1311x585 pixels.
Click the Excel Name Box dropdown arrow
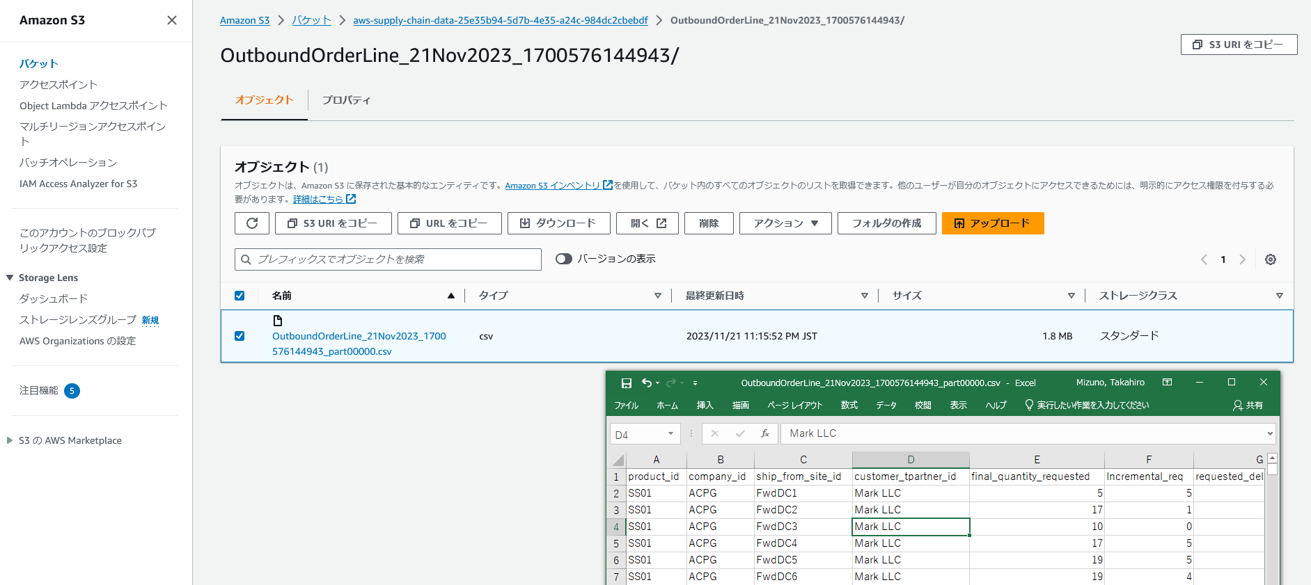pyautogui.click(x=670, y=434)
